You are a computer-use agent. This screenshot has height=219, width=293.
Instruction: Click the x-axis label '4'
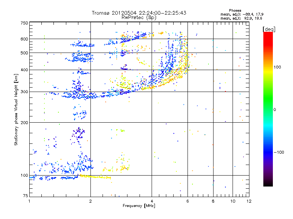click(152, 201)
